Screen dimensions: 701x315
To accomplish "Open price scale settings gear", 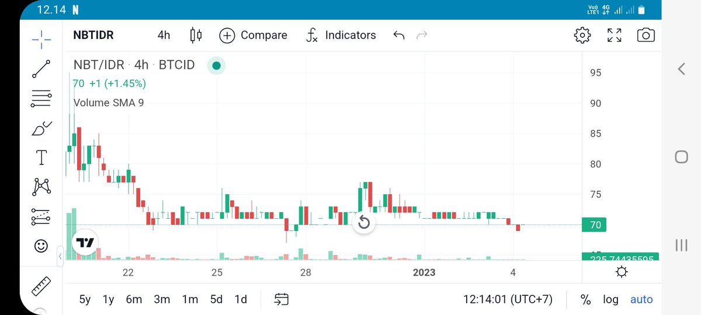I will (622, 272).
